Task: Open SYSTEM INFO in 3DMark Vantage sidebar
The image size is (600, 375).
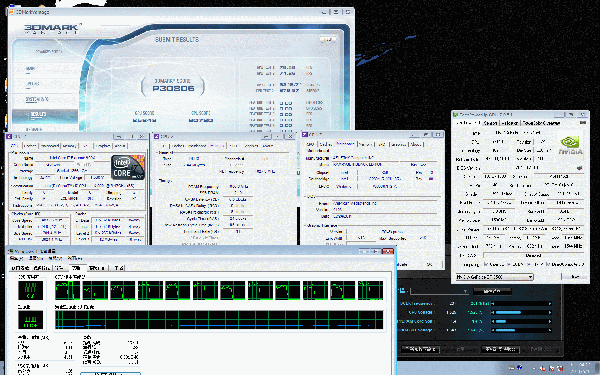Action: click(37, 100)
